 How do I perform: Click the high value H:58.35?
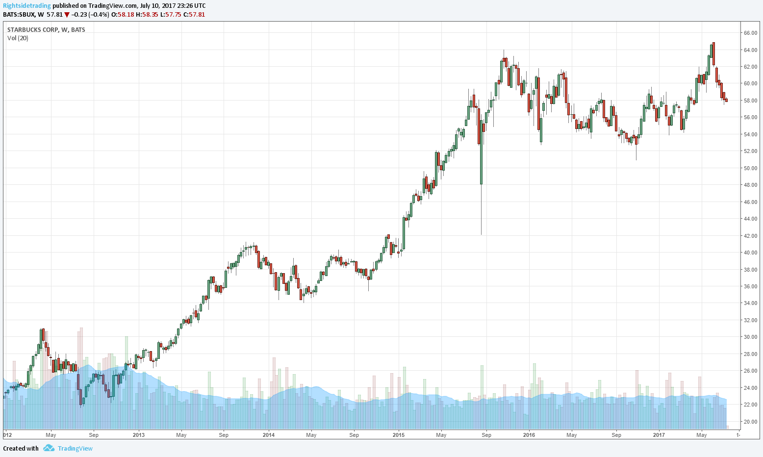(148, 14)
